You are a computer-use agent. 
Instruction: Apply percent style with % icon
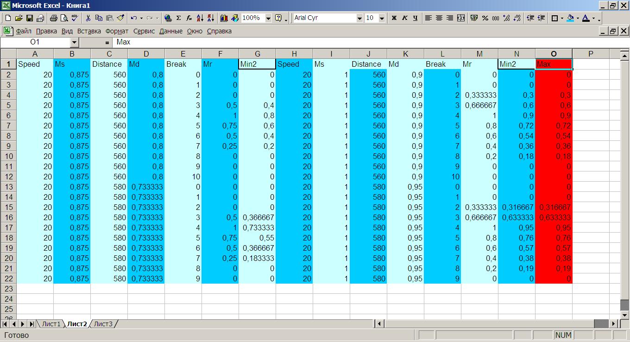tap(485, 18)
